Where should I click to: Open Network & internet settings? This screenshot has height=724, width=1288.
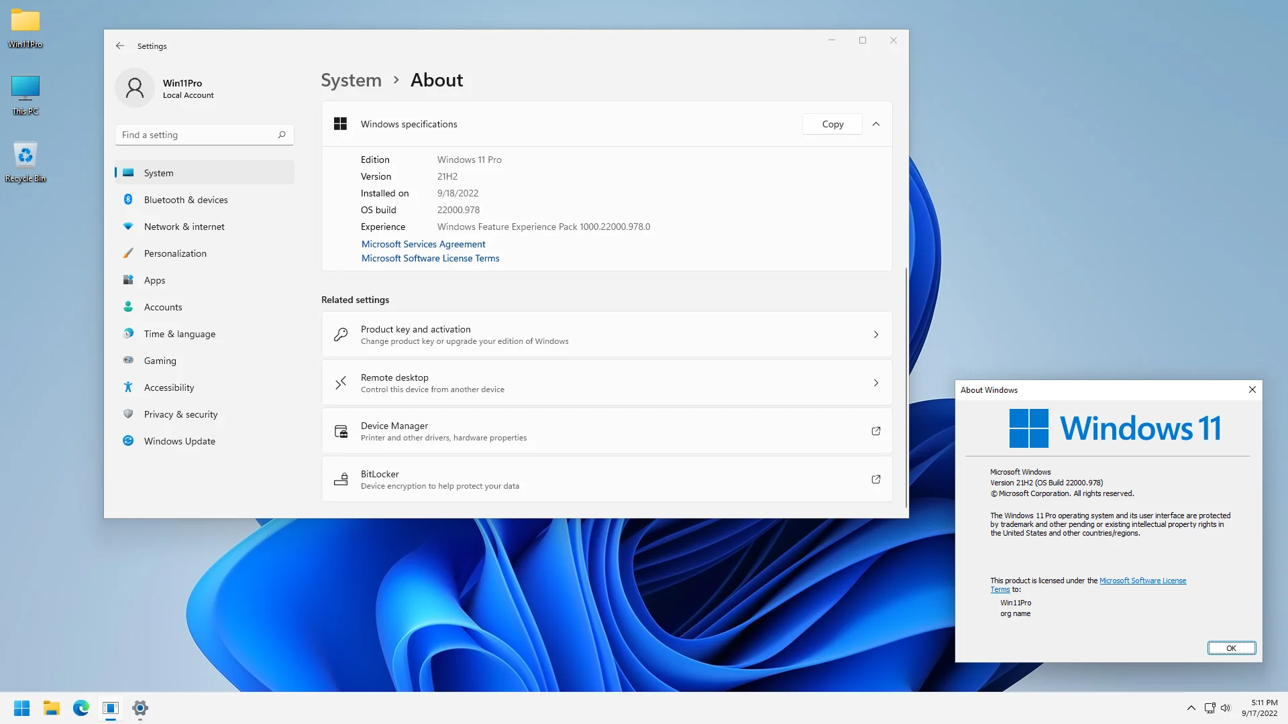[x=184, y=227]
